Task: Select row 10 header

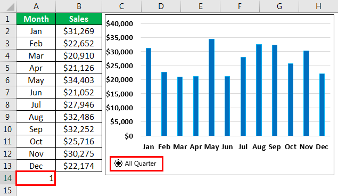Action: 8,129
